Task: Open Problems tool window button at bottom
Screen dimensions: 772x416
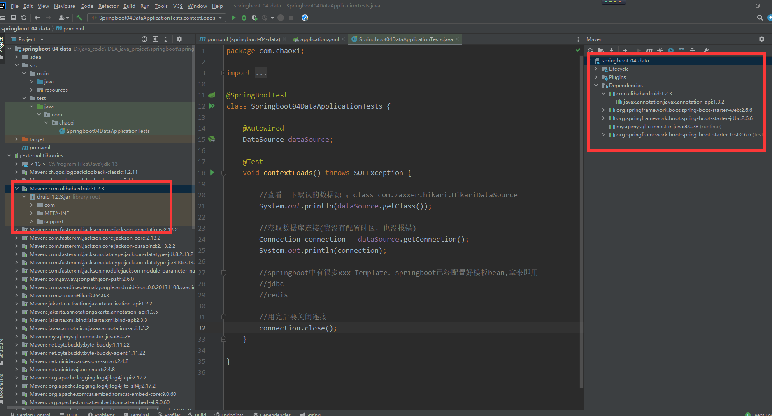Action: [x=101, y=414]
